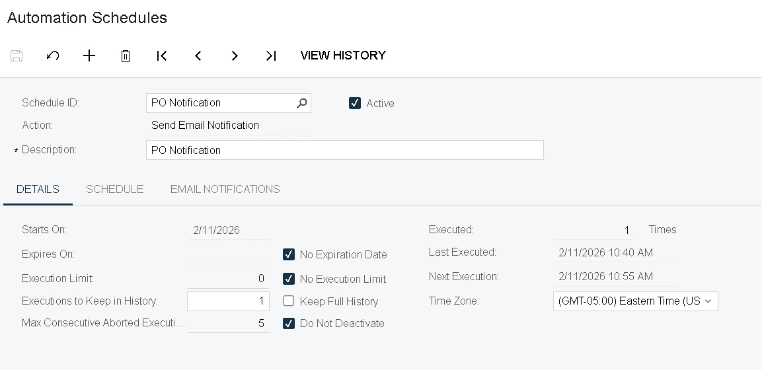The height and width of the screenshot is (370, 762).
Task: Go to the previous record
Action: [x=198, y=56]
